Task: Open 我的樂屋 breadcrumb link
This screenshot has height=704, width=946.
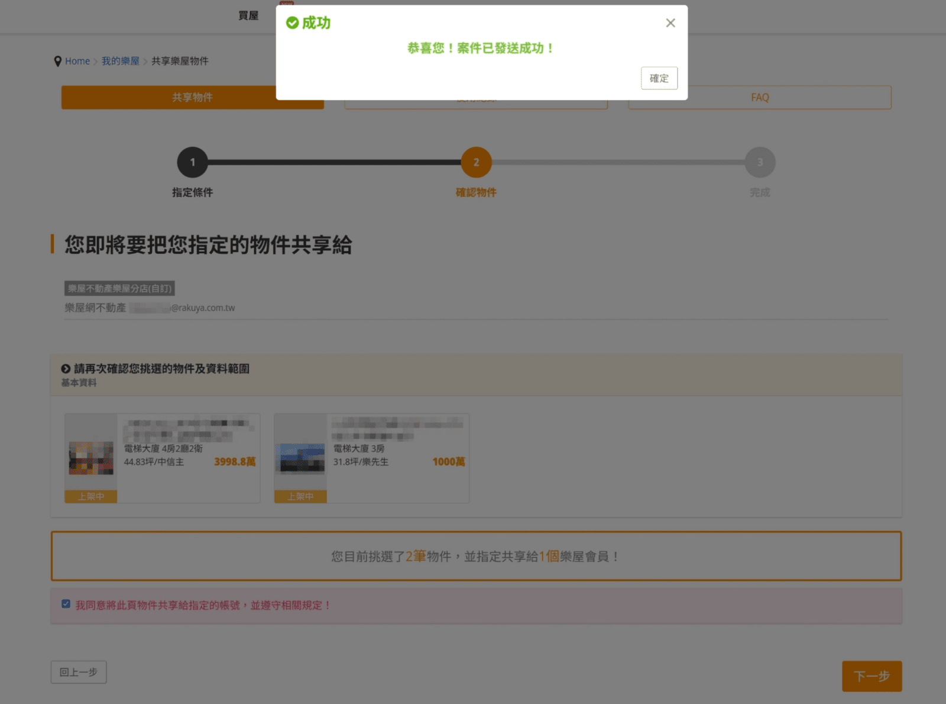Action: tap(121, 61)
